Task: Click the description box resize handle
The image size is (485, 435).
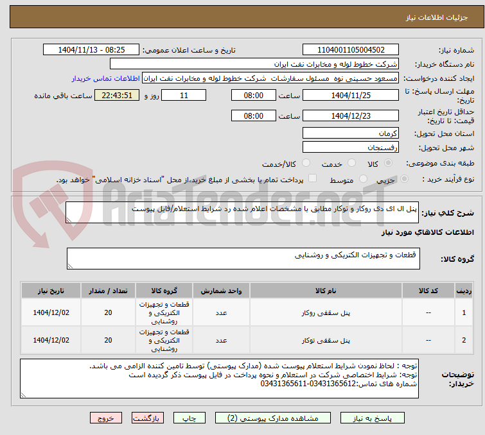Action: (x=69, y=220)
